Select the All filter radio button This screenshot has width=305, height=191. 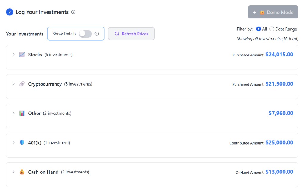tap(258, 29)
